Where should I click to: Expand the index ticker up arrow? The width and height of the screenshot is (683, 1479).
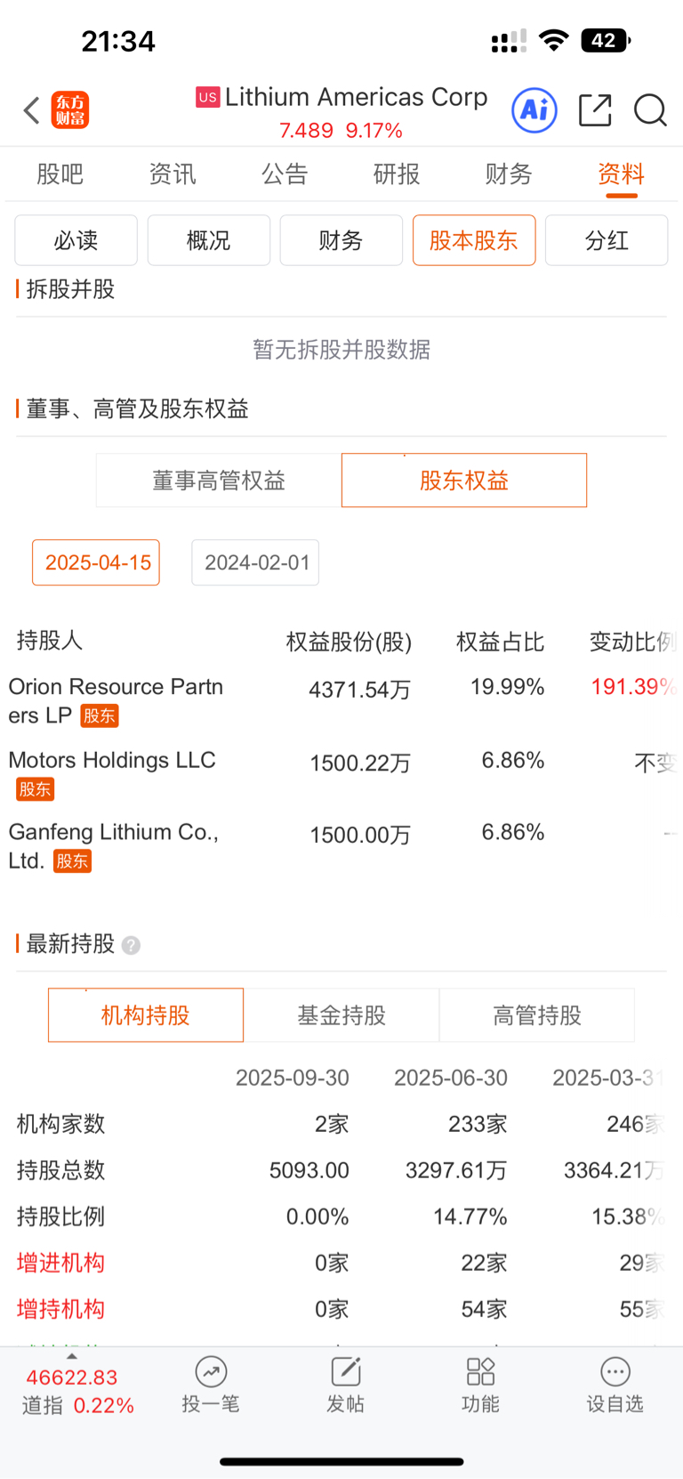[x=72, y=1356]
